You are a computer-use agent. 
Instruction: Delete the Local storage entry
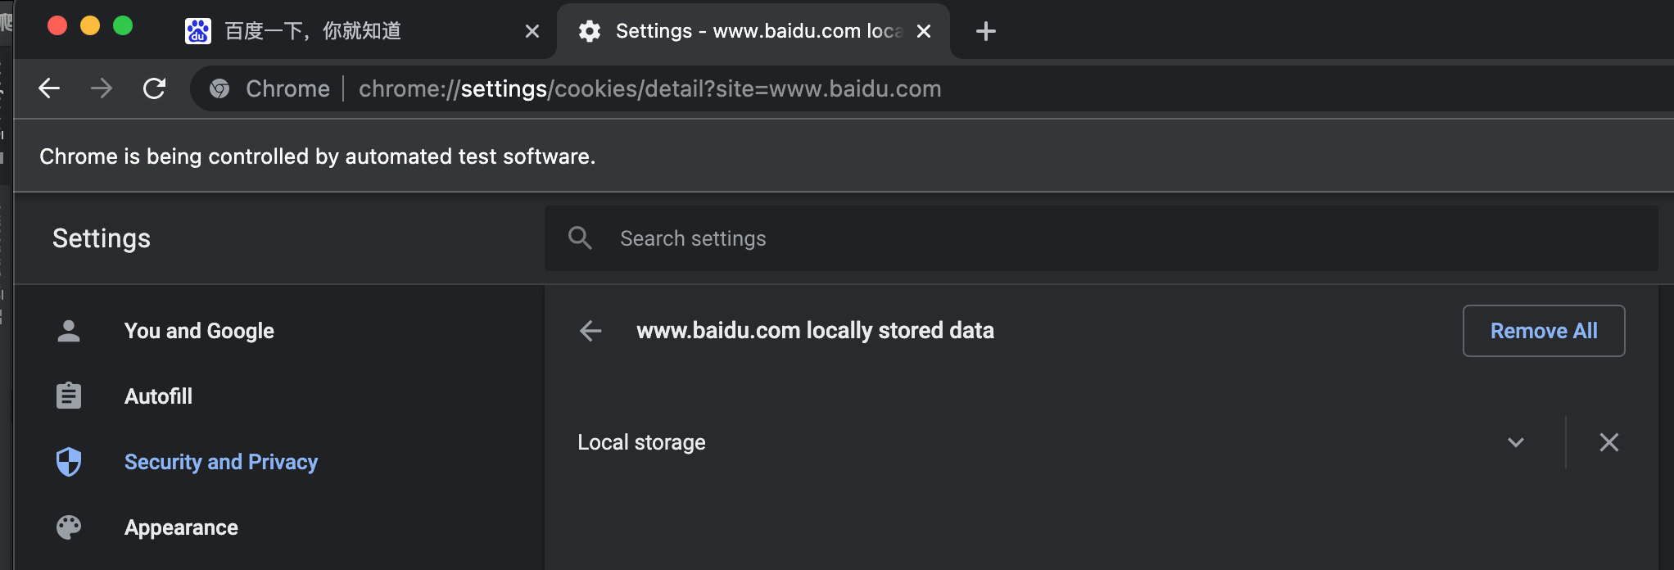(1608, 442)
